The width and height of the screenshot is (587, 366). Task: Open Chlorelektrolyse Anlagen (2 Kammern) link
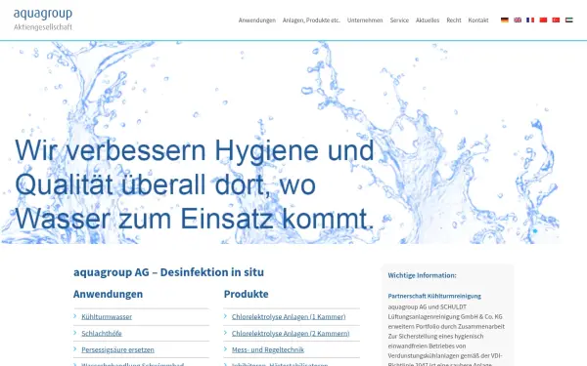coord(291,333)
